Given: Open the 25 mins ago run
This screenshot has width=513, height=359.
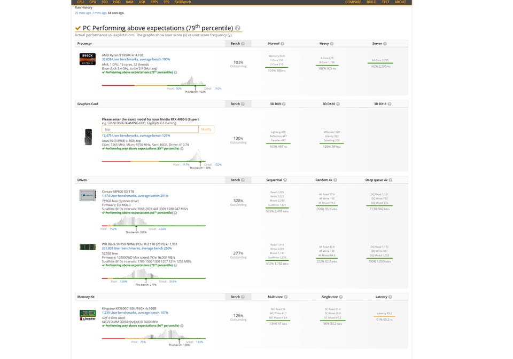Looking at the screenshot, I should pos(83,13).
